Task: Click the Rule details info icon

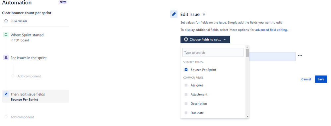Action: pos(6,21)
